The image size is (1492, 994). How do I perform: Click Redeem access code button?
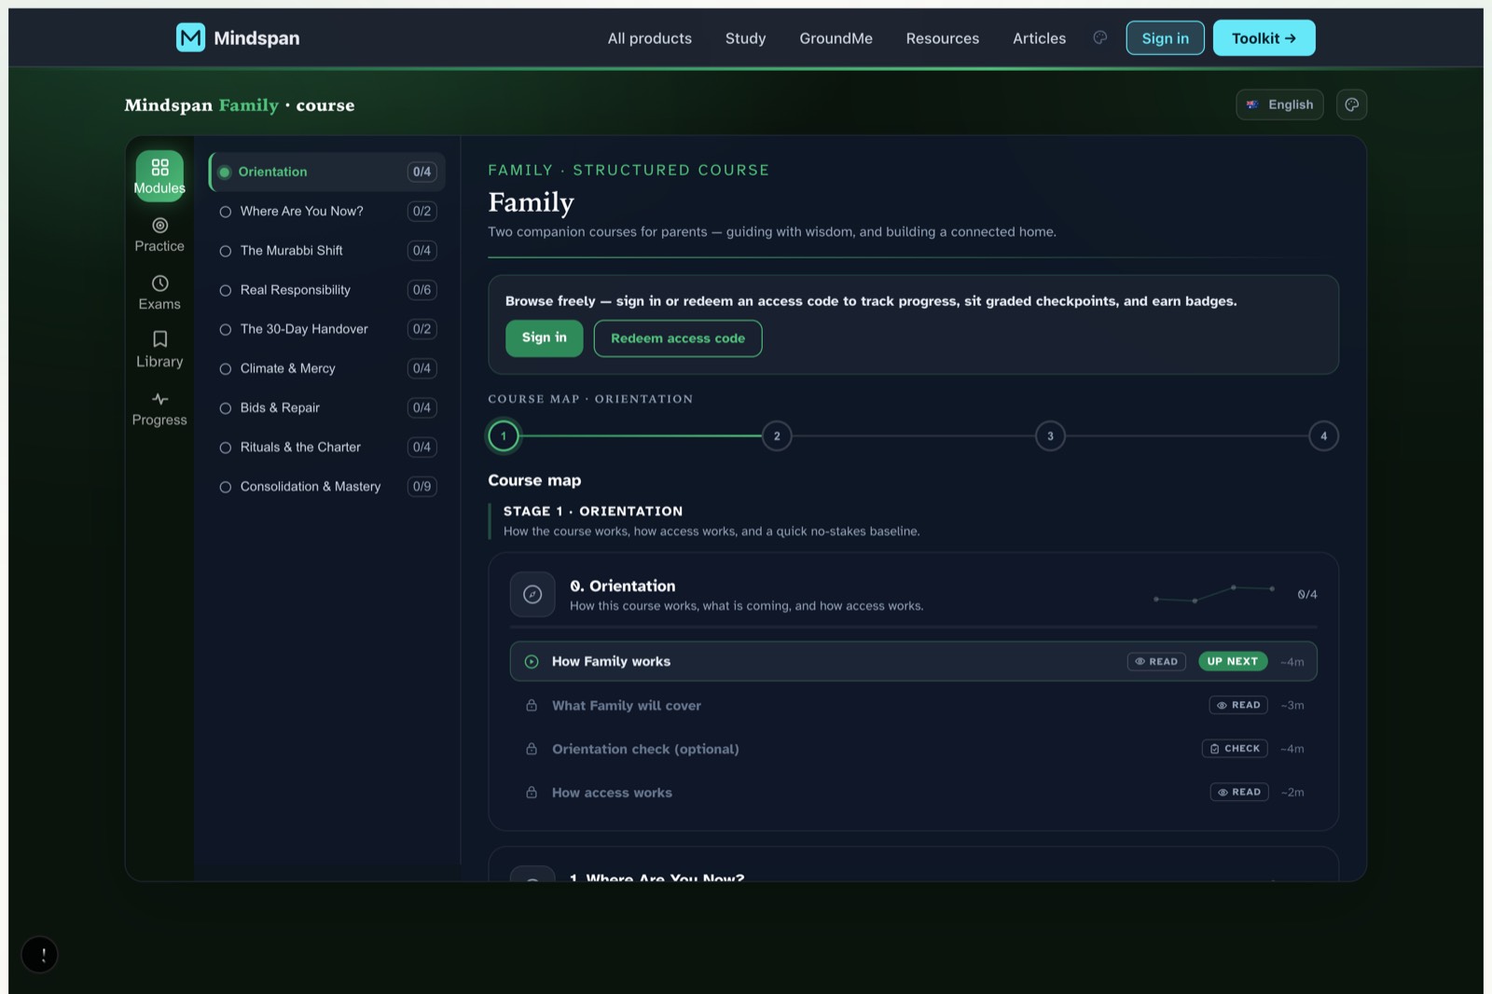coord(678,338)
